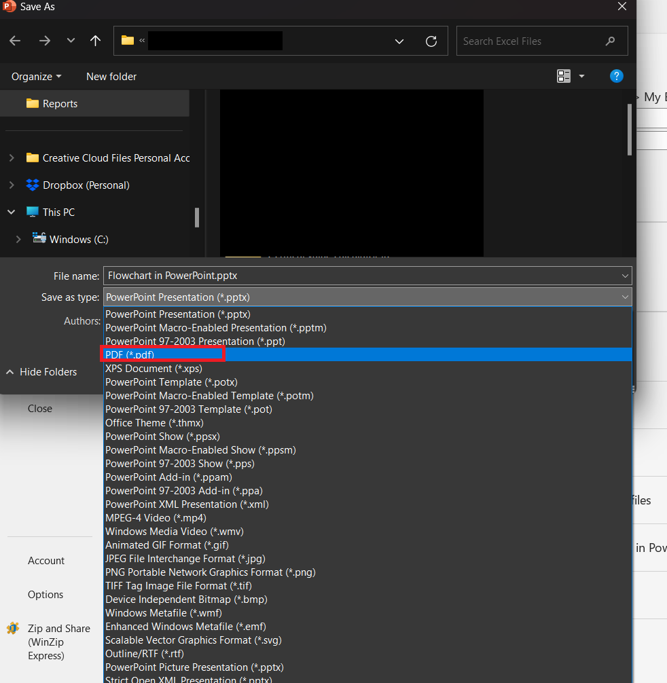The height and width of the screenshot is (683, 667).
Task: Choose PowerPoint Show (*.ppsx)
Action: (x=367, y=436)
